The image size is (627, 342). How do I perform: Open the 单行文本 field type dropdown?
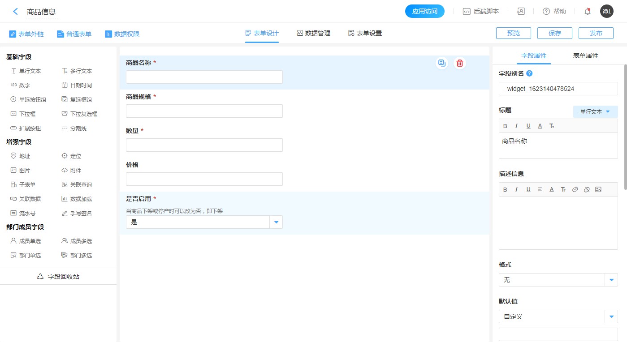[595, 112]
